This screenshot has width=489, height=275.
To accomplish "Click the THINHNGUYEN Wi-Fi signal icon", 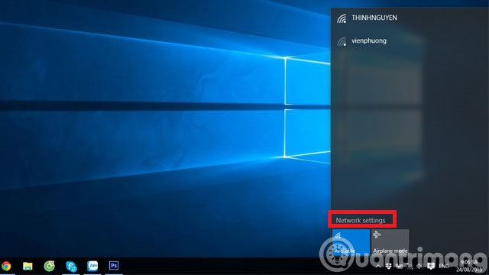I will [342, 18].
